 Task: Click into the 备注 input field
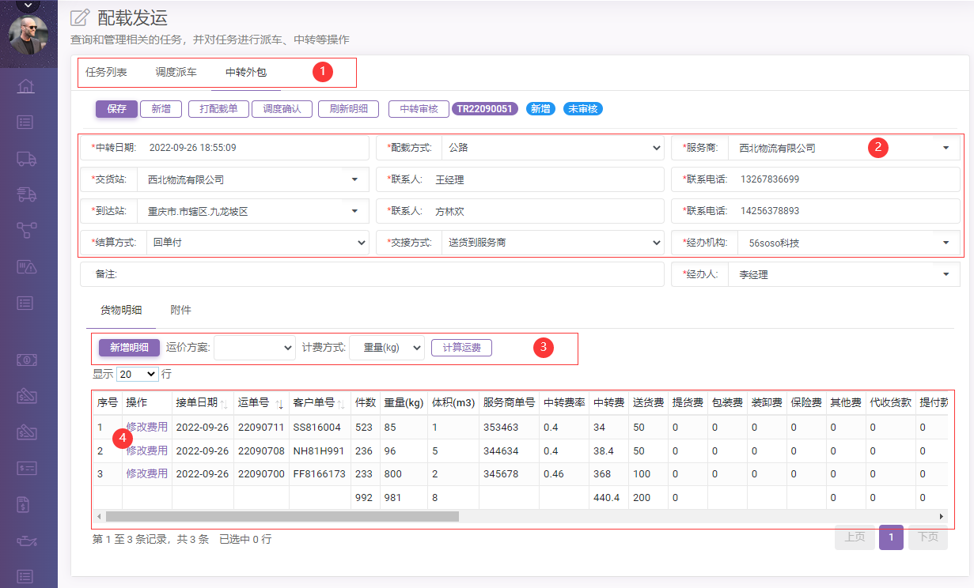coord(388,274)
